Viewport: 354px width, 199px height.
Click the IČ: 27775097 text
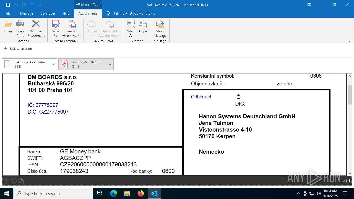[43, 105]
